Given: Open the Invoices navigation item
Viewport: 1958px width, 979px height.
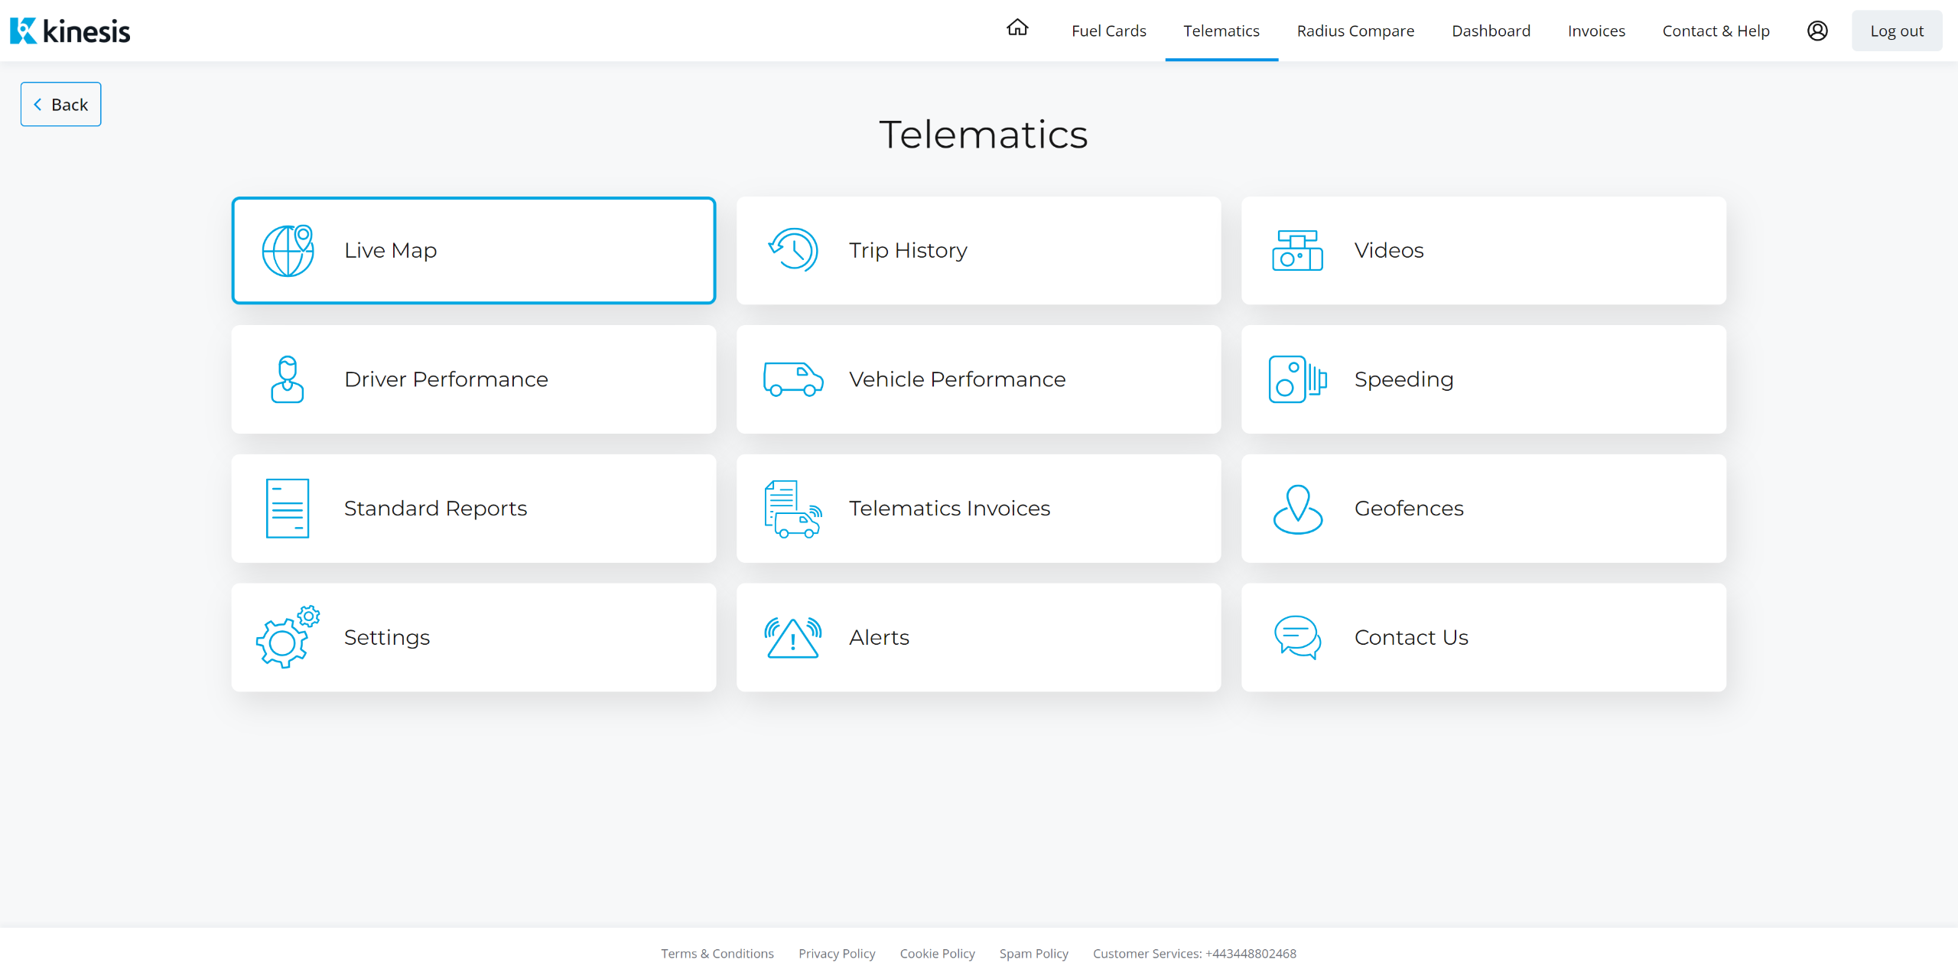Looking at the screenshot, I should 1595,31.
